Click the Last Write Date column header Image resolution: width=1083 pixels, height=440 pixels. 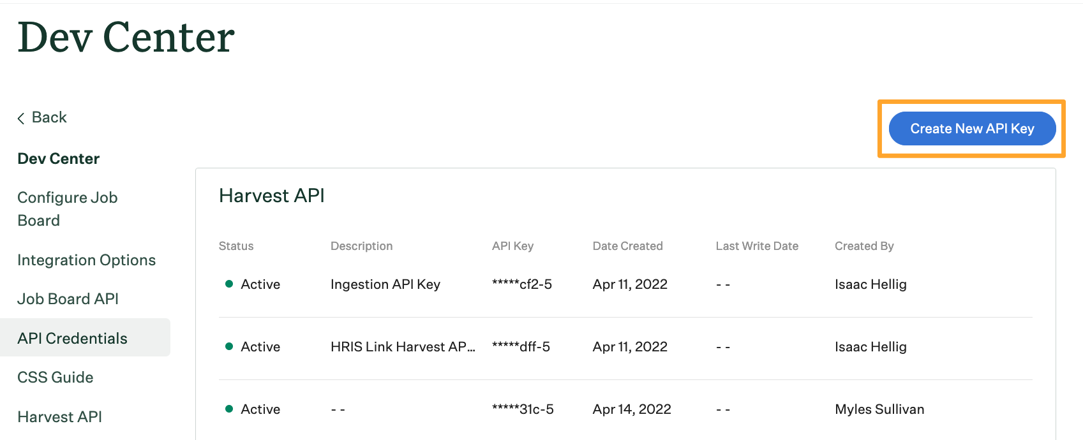click(757, 246)
